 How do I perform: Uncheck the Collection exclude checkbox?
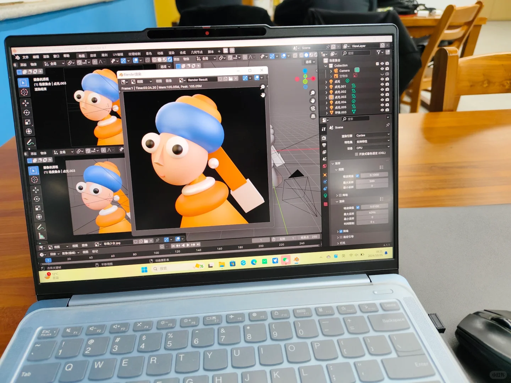[377, 64]
